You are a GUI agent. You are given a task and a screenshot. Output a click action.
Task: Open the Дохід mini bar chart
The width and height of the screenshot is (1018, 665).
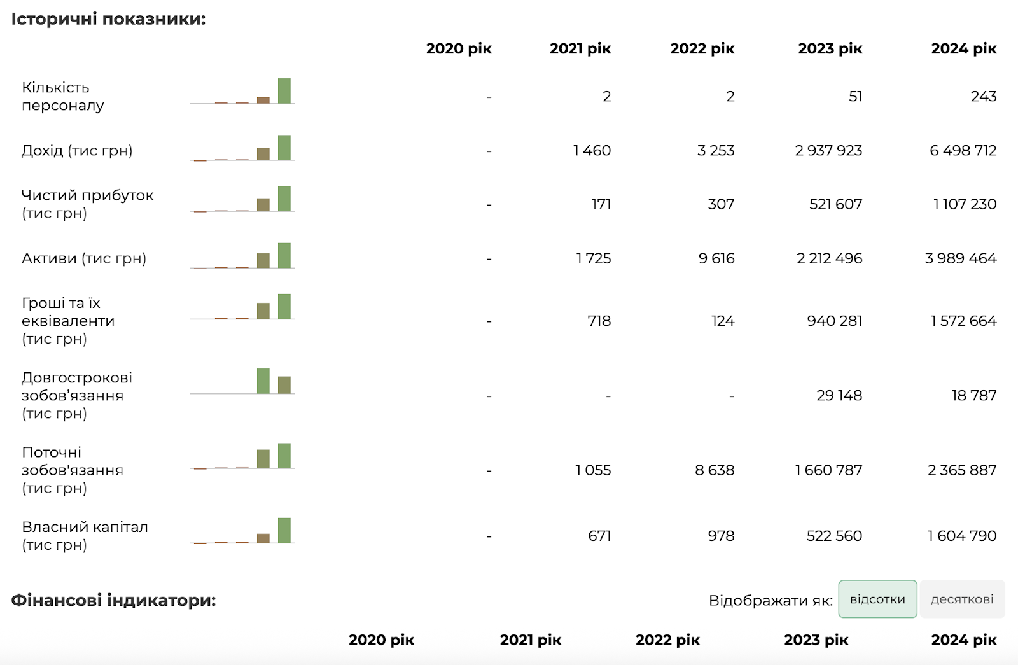click(242, 148)
